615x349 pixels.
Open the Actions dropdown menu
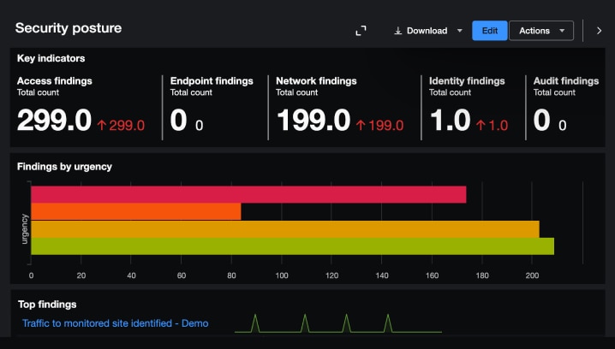540,31
